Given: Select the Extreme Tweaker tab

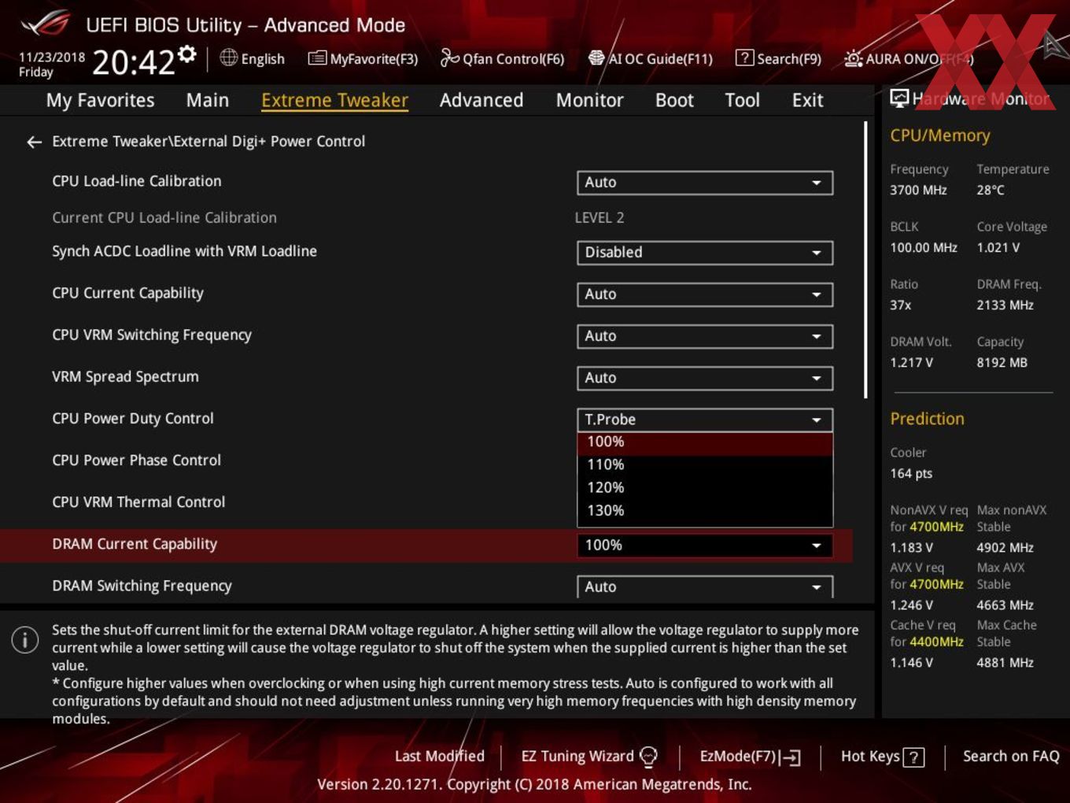Looking at the screenshot, I should point(334,100).
